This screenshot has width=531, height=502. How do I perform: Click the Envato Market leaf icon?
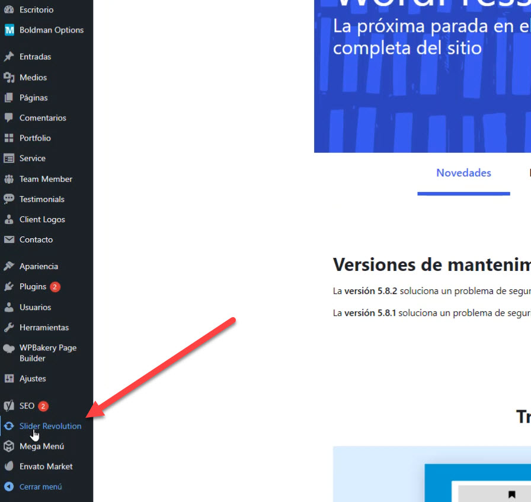point(9,466)
